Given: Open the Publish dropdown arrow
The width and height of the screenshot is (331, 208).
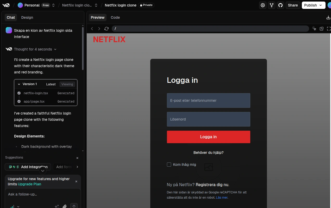Looking at the screenshot, I should point(321,5).
